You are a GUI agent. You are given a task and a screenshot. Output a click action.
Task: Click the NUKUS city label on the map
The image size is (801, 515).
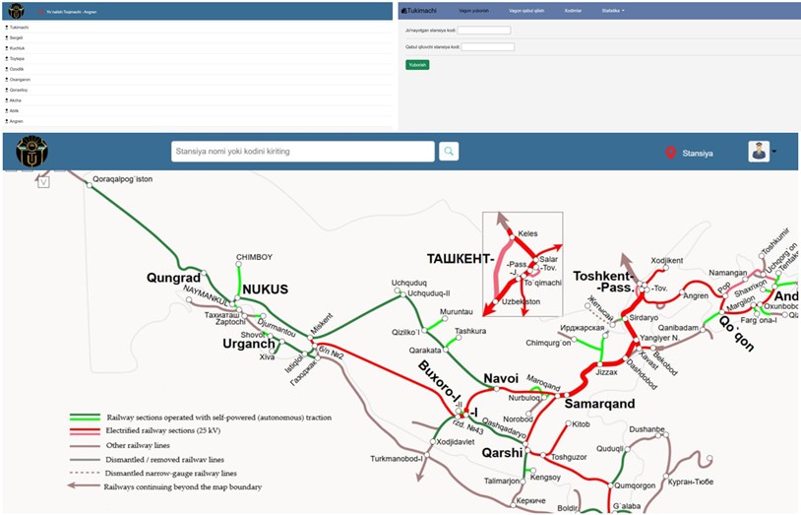265,289
